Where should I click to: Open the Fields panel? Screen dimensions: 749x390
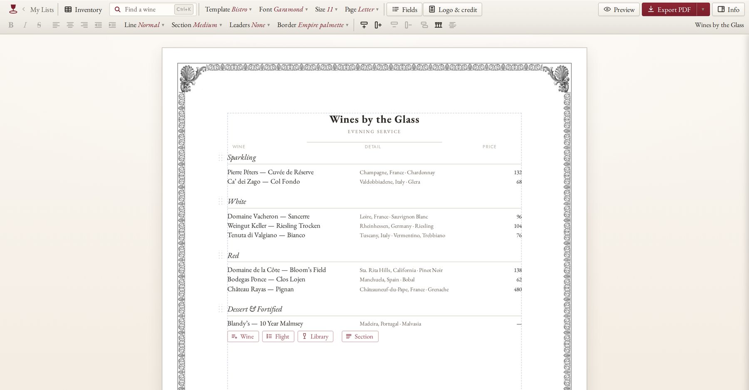click(404, 10)
